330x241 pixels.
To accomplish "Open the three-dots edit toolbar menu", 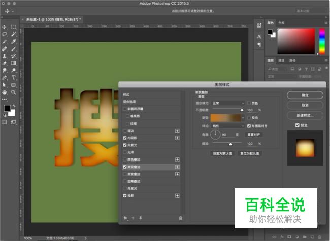I will click(x=5, y=99).
